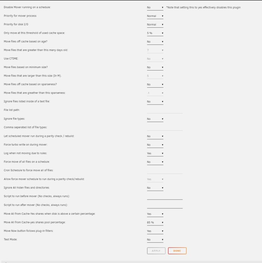The height and width of the screenshot is (263, 262).
Task: Open the 85 % pool percentage dropdown
Action: pyautogui.click(x=155, y=222)
